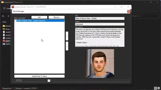
Task: Close the File Explorer window
Action: [157, 2]
